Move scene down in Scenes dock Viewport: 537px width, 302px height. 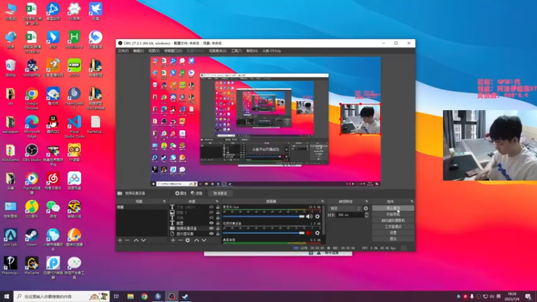(x=144, y=240)
